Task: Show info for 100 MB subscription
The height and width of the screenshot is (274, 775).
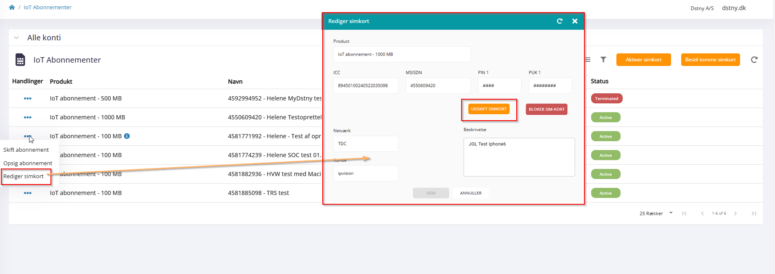Action: point(127,136)
